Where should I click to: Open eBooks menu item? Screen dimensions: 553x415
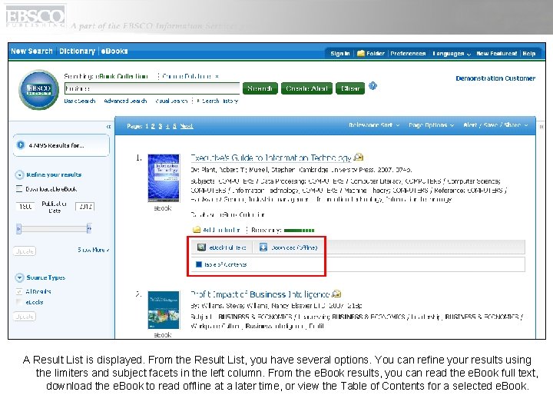click(x=114, y=51)
